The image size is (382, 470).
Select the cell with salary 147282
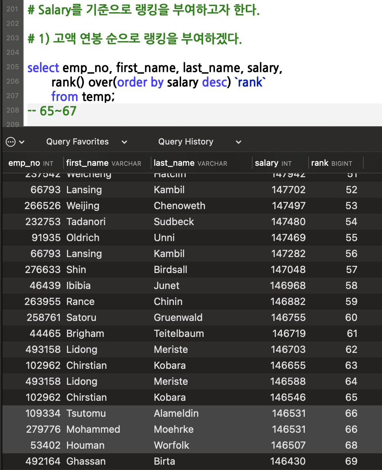click(288, 254)
